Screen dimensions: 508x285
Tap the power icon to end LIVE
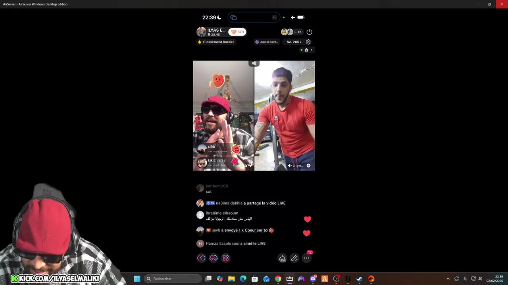310,32
